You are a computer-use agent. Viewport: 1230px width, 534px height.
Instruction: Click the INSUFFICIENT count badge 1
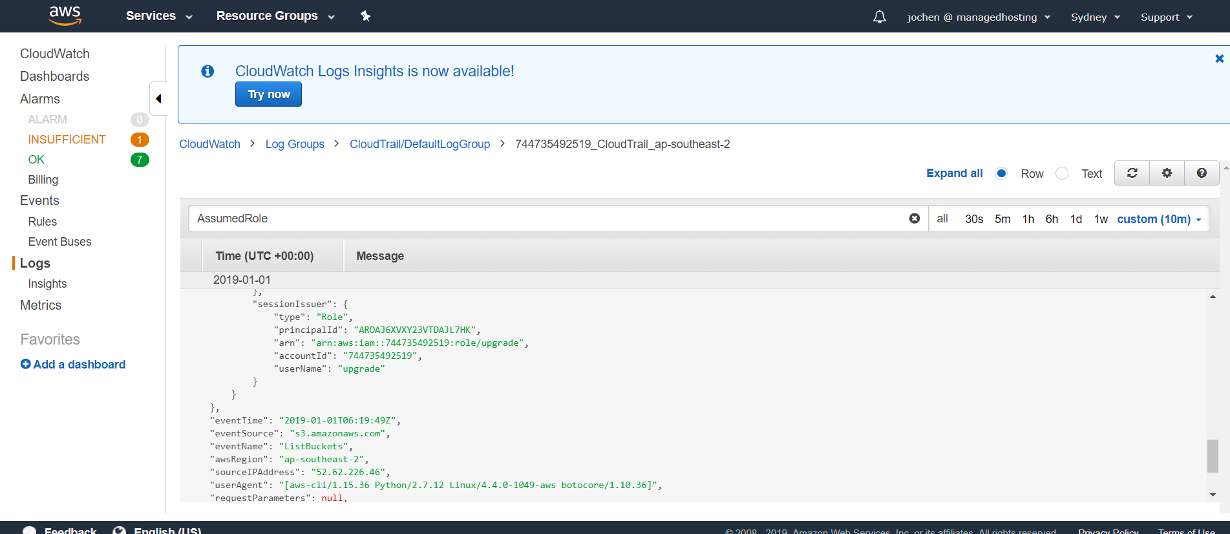[x=140, y=140]
